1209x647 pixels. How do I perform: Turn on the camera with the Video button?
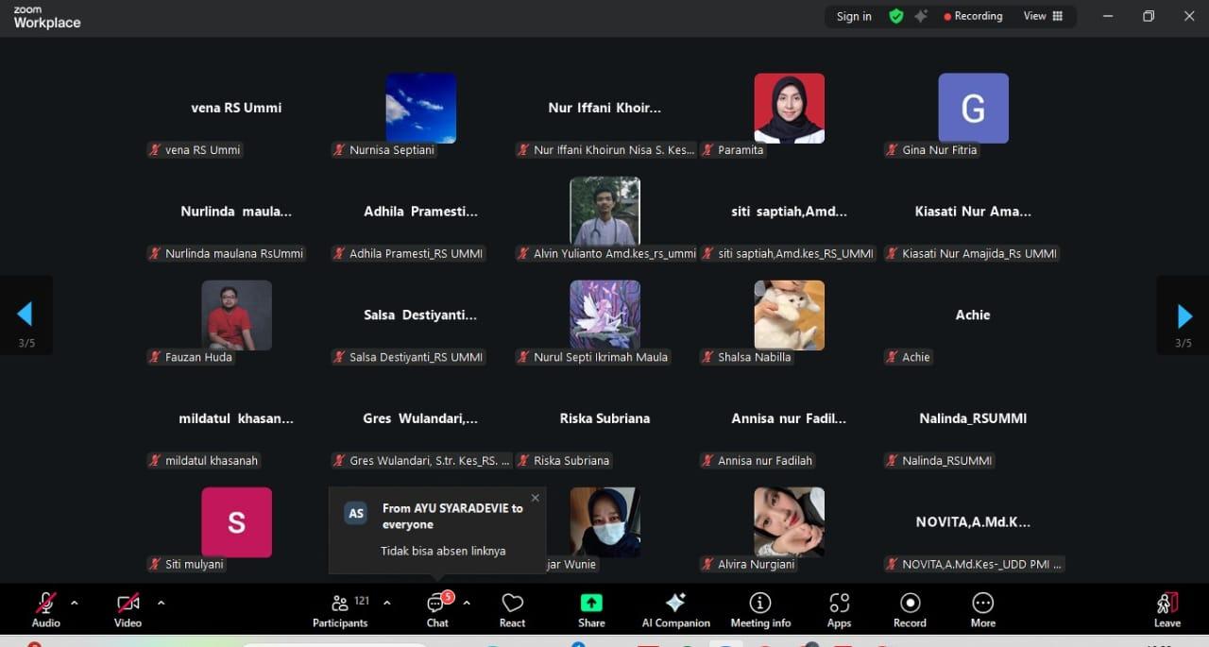pos(128,608)
